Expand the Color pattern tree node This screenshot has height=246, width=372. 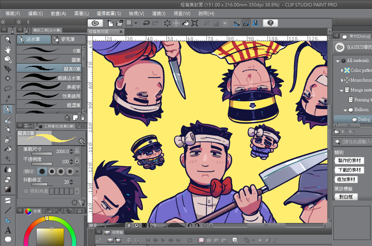tap(342, 70)
